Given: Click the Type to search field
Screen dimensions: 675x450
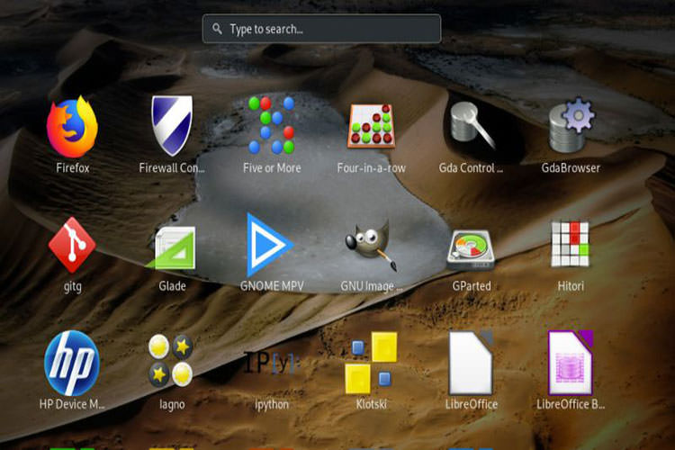Looking at the screenshot, I should tap(328, 29).
